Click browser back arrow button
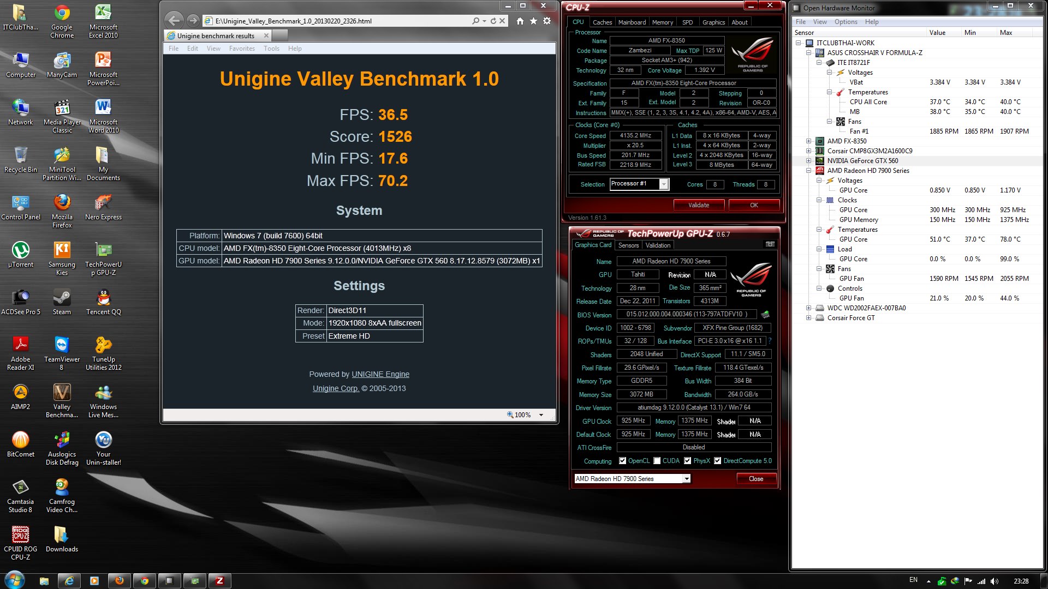 (x=174, y=21)
